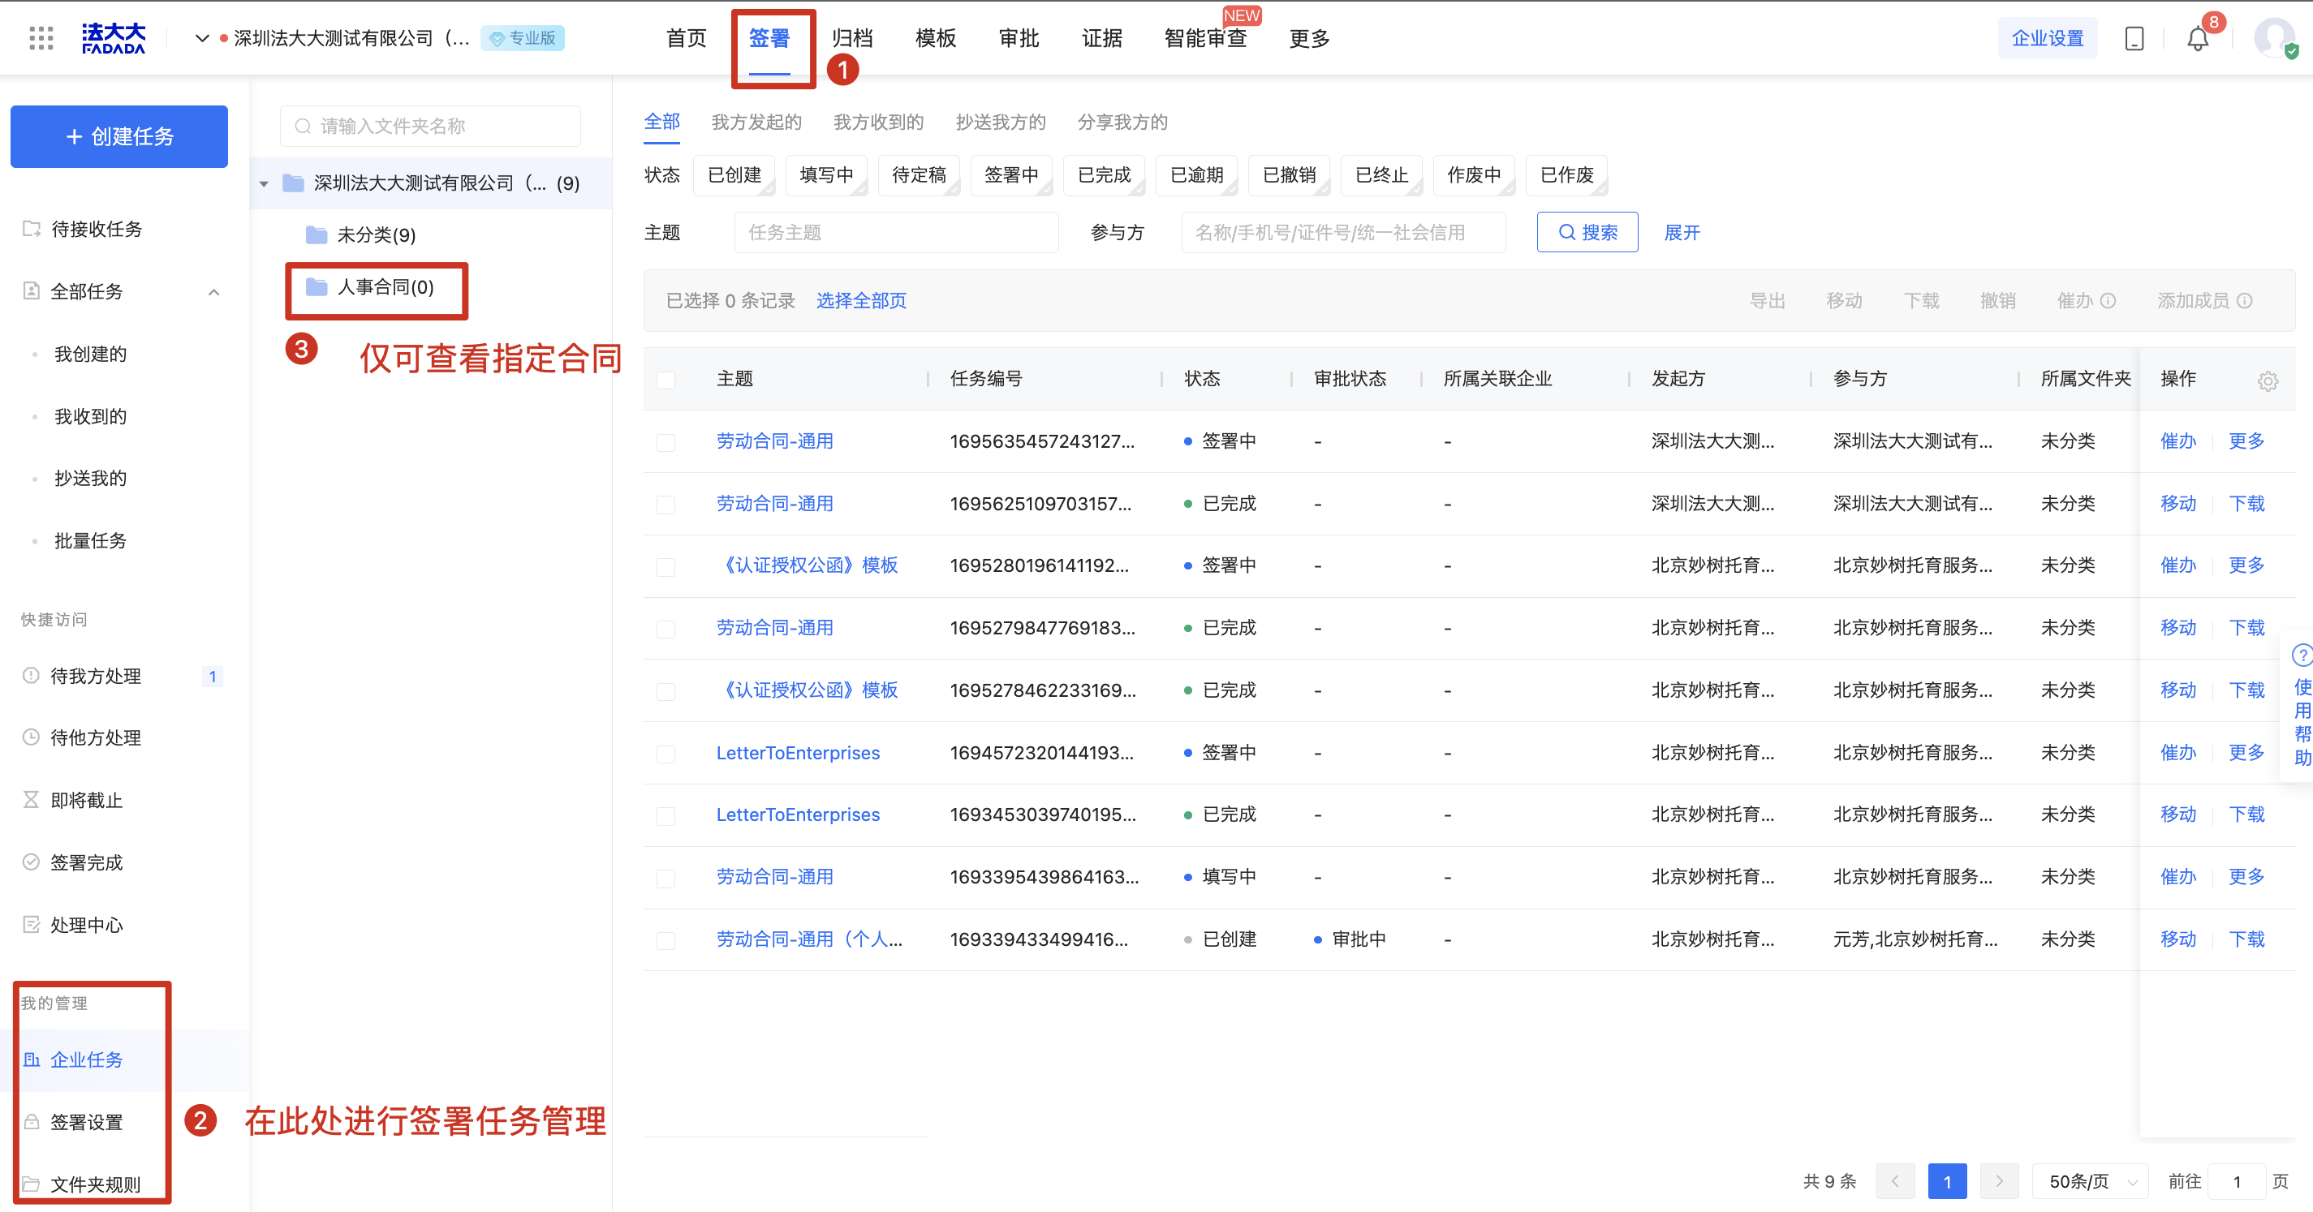2313x1212 pixels.
Task: Toggle the select-all header checkbox
Action: pyautogui.click(x=665, y=380)
